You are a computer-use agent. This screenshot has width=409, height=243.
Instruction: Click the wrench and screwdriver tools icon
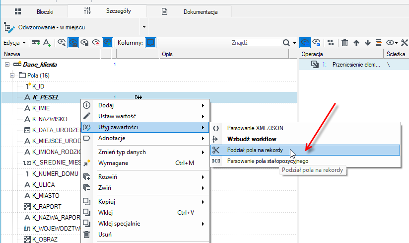(x=405, y=43)
